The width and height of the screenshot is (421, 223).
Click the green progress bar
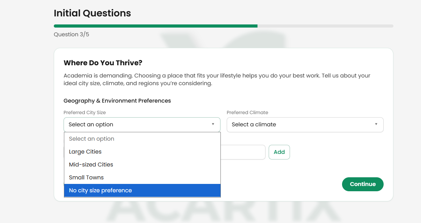tap(155, 26)
